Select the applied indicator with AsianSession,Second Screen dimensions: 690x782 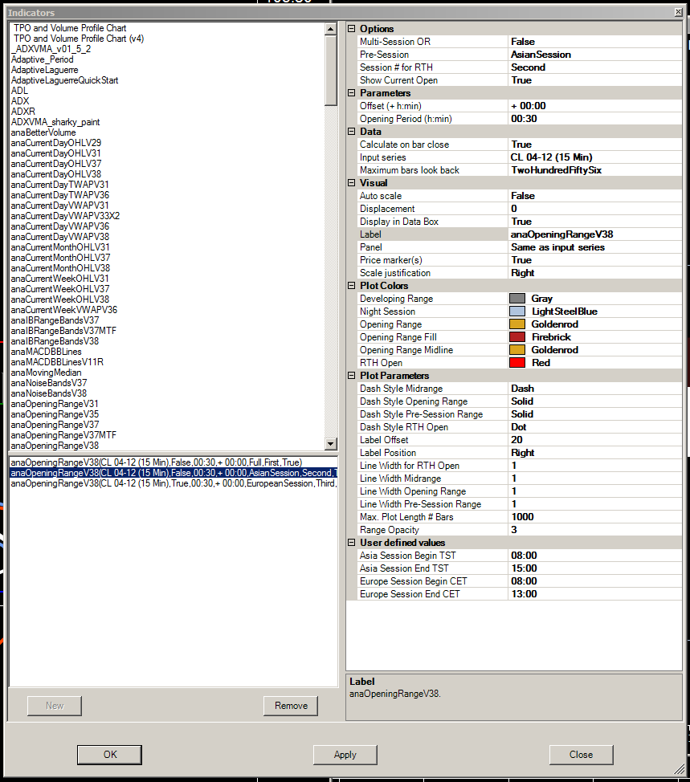click(x=174, y=473)
